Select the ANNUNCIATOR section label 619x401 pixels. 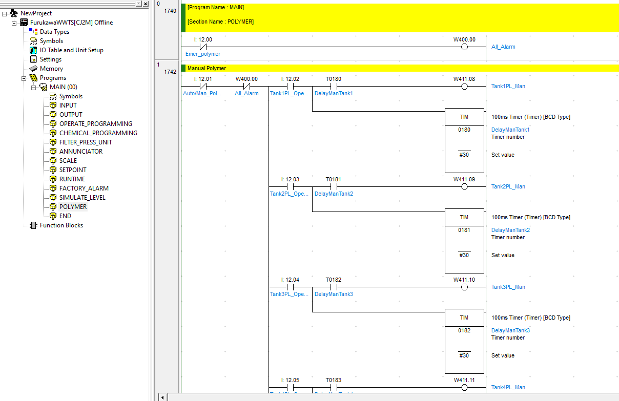click(x=81, y=152)
